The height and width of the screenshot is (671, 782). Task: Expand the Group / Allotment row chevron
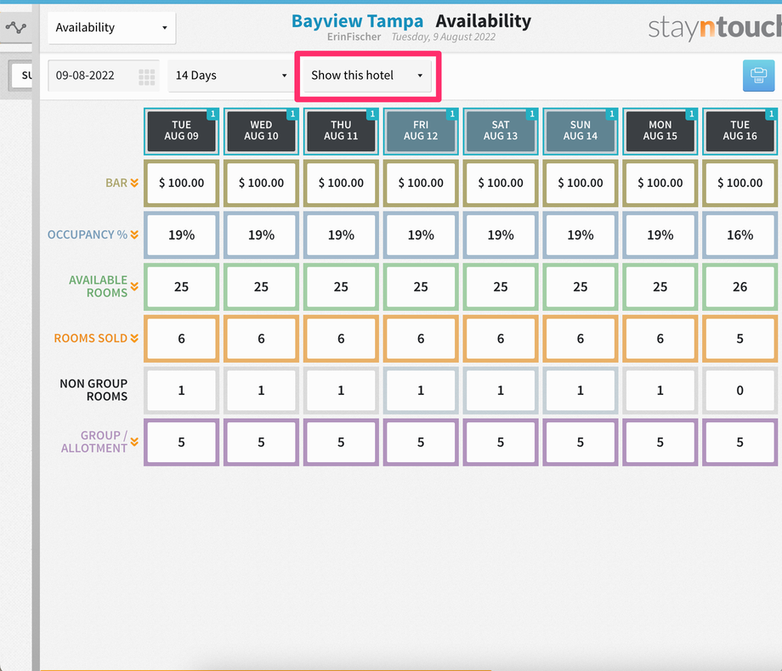[134, 443]
